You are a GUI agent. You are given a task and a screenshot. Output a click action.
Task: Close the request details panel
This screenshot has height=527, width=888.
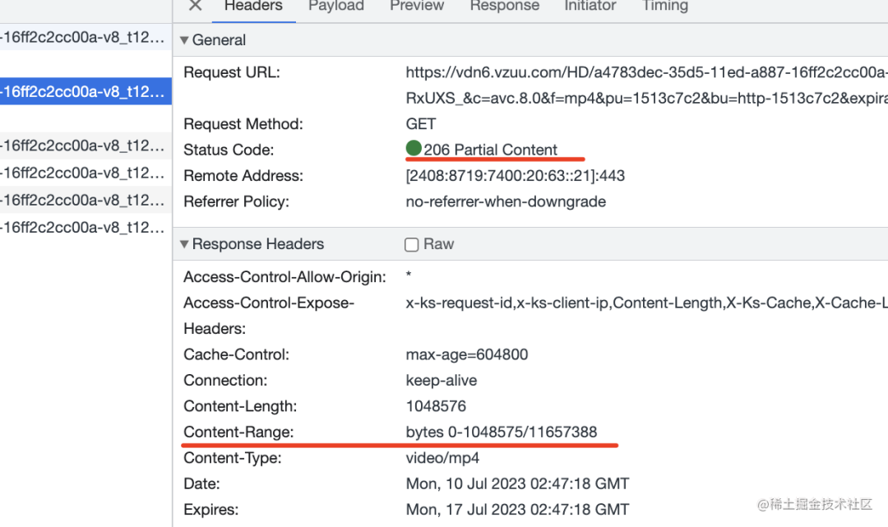(x=195, y=6)
